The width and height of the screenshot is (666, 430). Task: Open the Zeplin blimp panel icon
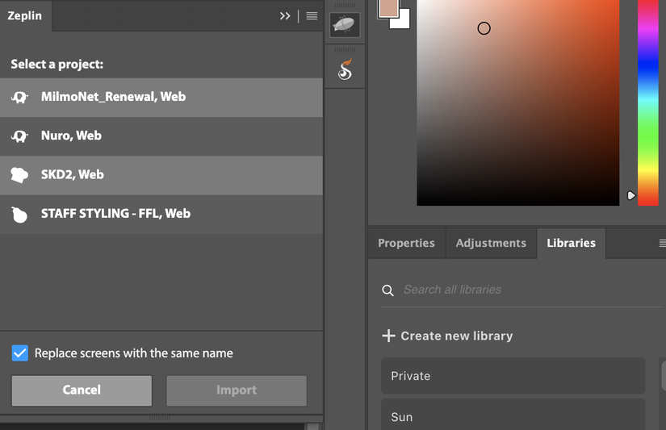coord(345,25)
